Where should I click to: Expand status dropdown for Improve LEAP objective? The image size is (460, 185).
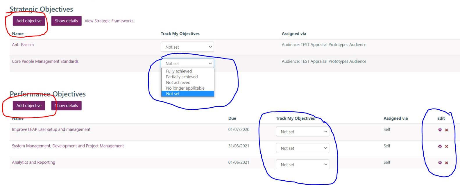[302, 132]
